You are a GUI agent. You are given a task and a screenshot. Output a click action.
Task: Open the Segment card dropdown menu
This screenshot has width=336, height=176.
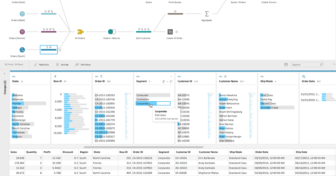171,77
